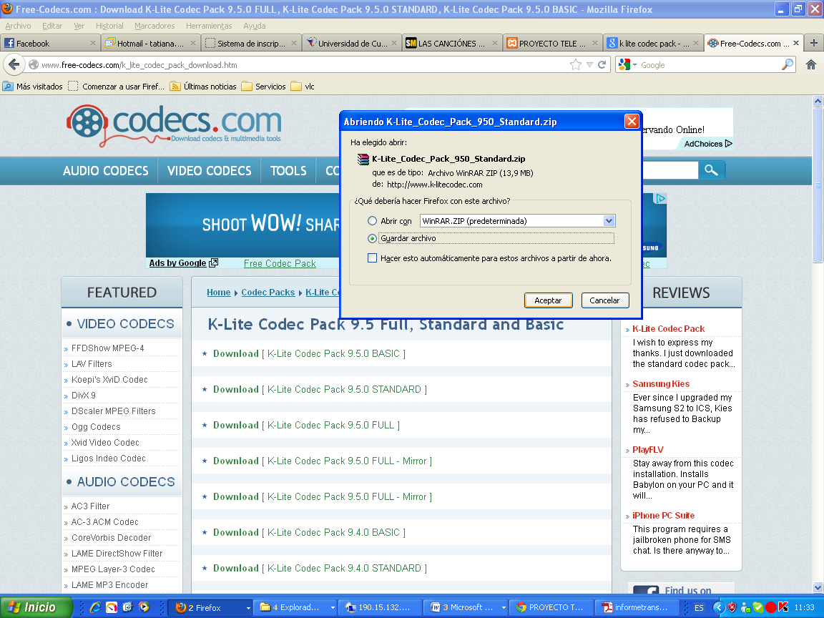Open the Firefox home page icon
Image resolution: width=824 pixels, height=618 pixels.
pos(811,64)
